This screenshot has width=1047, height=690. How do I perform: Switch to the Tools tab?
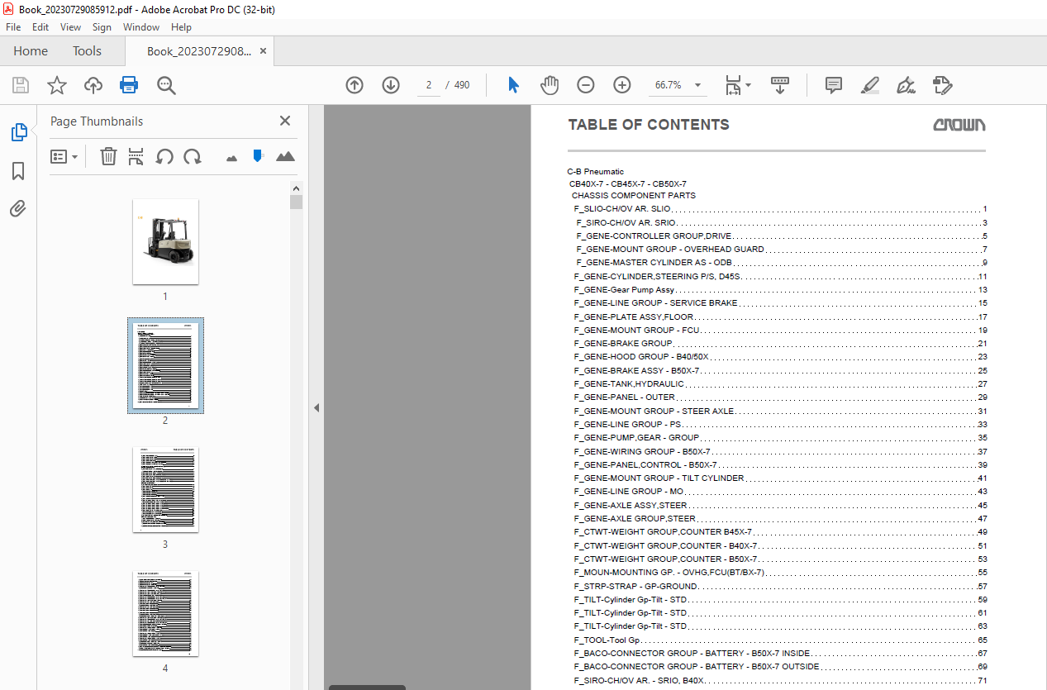(x=87, y=51)
